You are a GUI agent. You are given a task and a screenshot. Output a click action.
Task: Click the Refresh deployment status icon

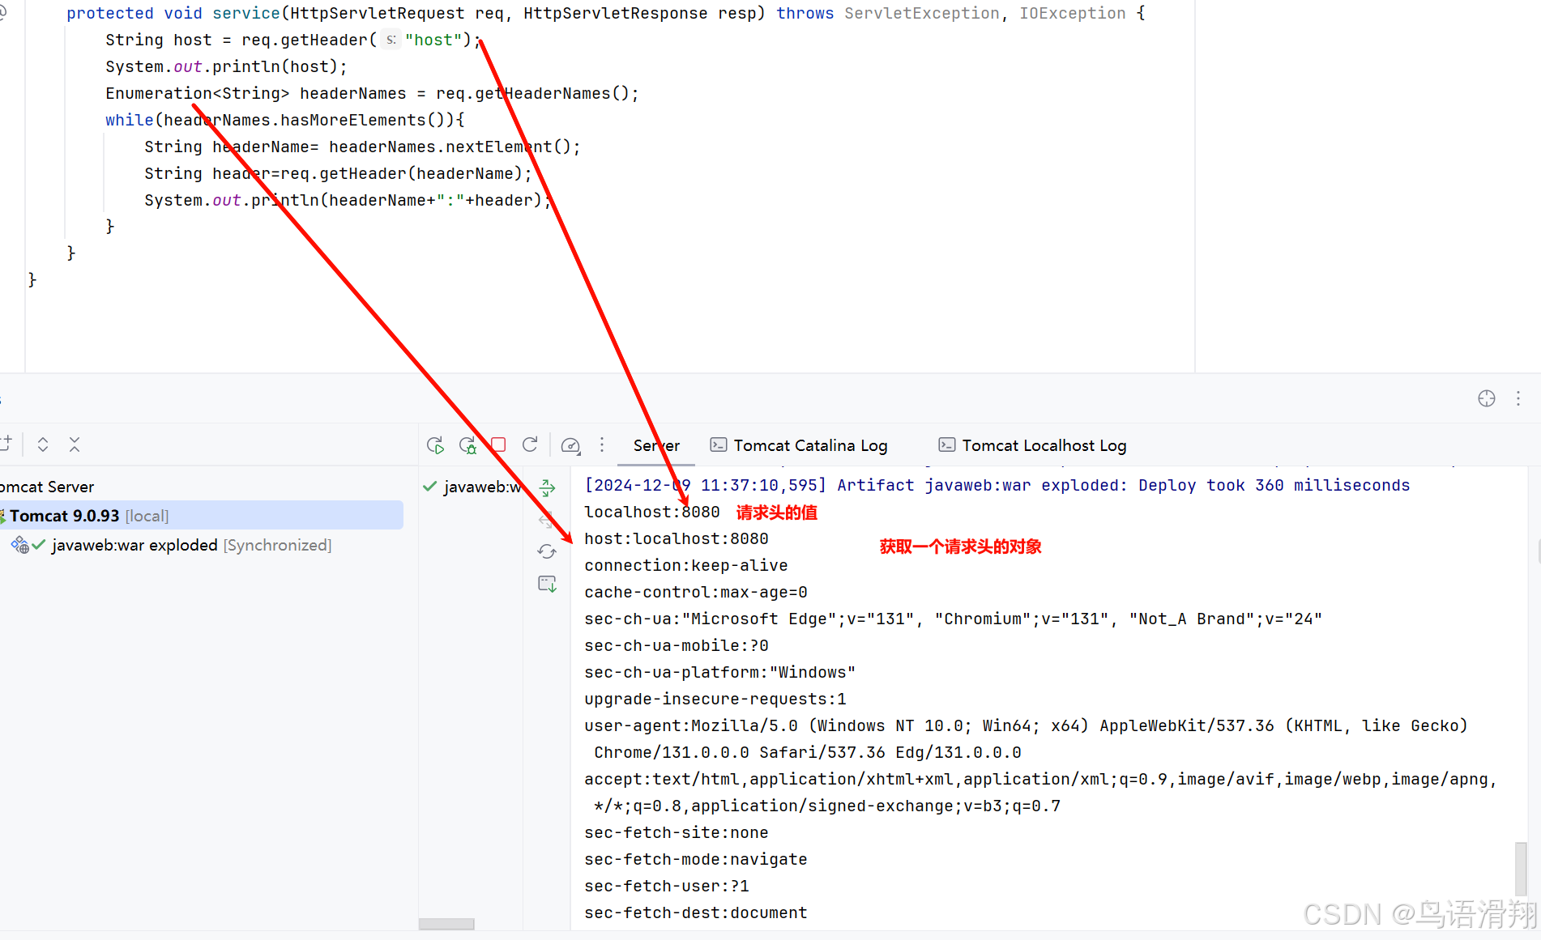547,551
